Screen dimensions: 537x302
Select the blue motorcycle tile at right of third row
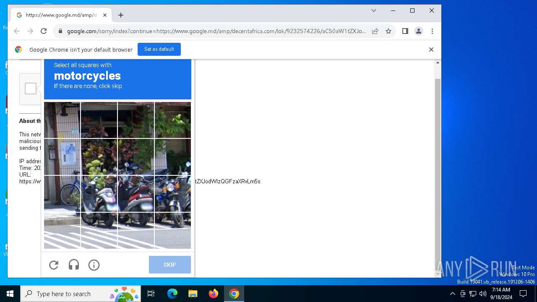point(173,194)
